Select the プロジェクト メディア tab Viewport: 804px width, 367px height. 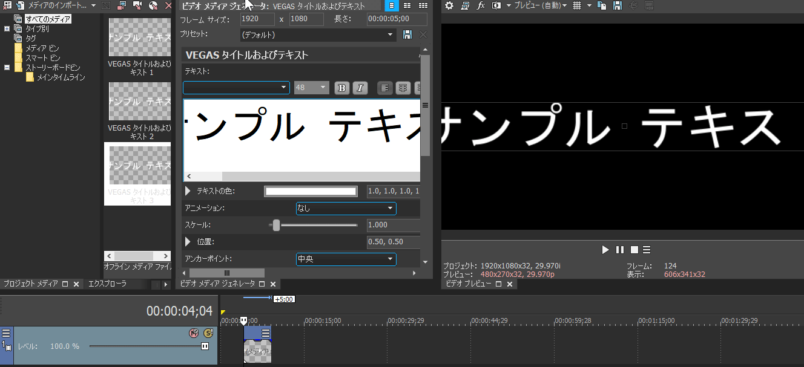tap(31, 284)
